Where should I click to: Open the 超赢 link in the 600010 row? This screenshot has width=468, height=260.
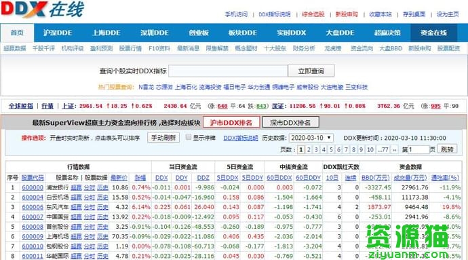point(76,246)
